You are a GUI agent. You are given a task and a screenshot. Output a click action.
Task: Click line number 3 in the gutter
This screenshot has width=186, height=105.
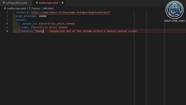coord(7,20)
